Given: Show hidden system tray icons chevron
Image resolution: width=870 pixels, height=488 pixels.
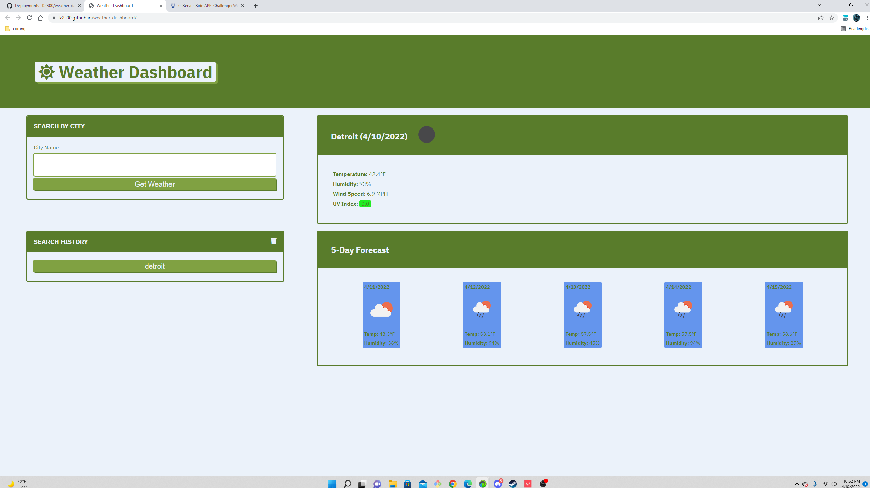Looking at the screenshot, I should tap(797, 484).
